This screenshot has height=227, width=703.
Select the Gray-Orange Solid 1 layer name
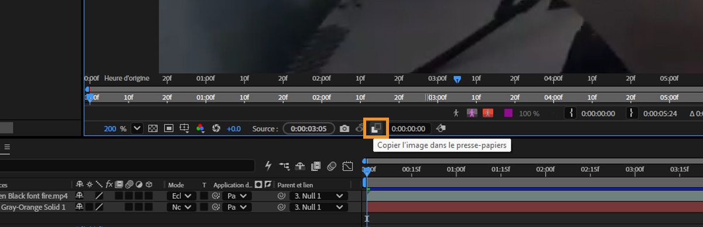coord(33,207)
